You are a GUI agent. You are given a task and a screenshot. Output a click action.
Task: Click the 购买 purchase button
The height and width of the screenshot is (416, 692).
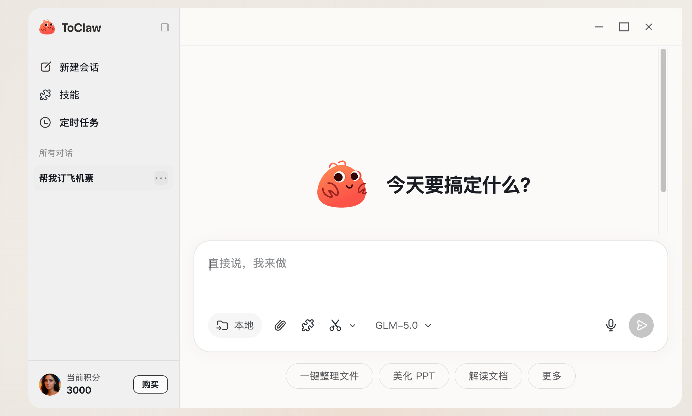pyautogui.click(x=150, y=384)
